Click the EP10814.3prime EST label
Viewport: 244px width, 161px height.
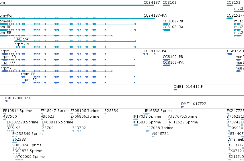17,111
